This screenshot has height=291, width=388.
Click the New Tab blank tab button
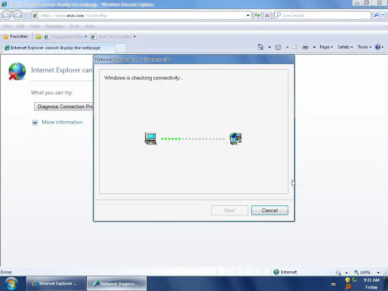[121, 48]
